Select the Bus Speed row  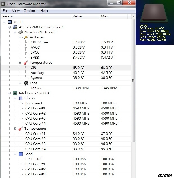(66, 103)
